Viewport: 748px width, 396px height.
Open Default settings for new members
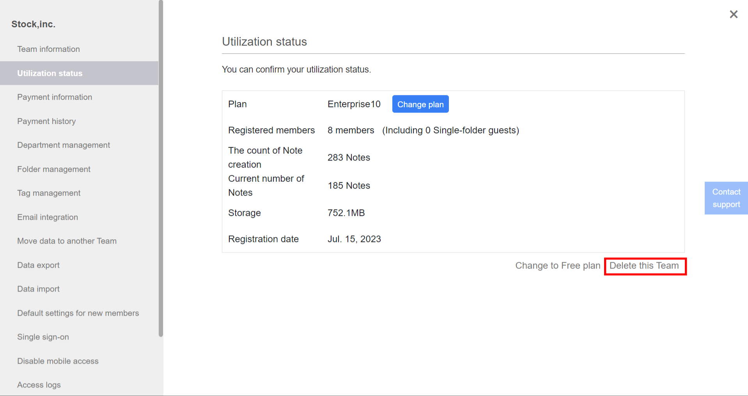click(78, 313)
